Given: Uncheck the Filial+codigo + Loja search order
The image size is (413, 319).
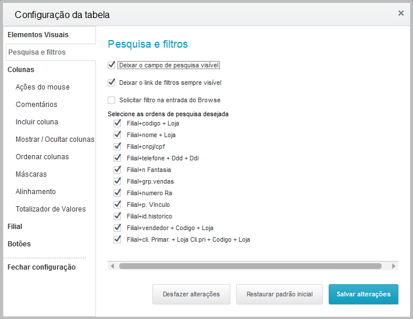Looking at the screenshot, I should 117,123.
